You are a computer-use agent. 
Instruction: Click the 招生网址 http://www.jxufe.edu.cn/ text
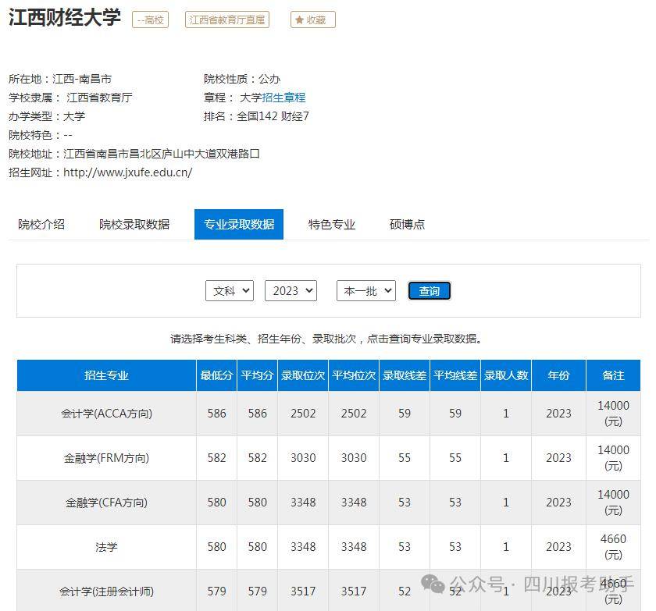(101, 172)
